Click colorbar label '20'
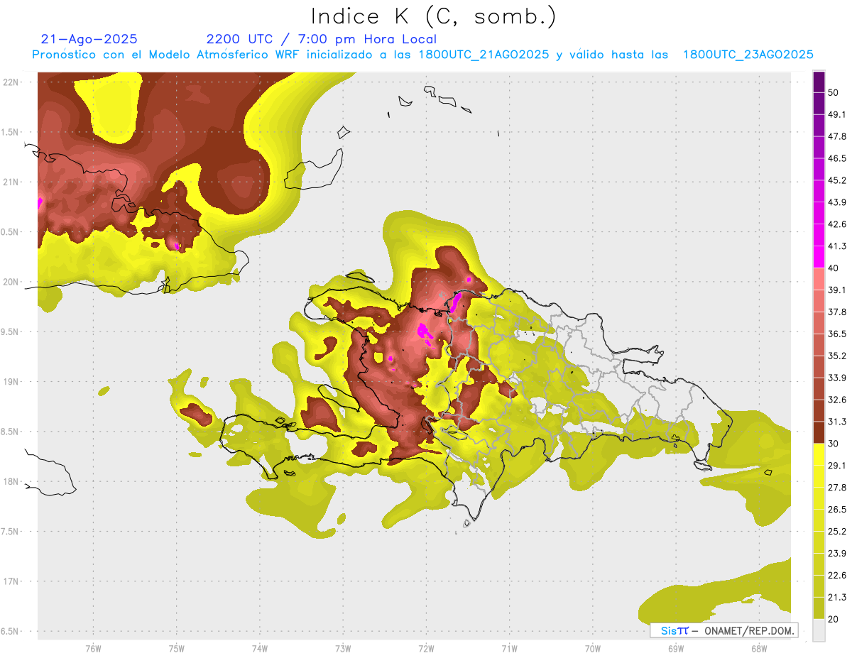The image size is (852, 658). pos(834,619)
